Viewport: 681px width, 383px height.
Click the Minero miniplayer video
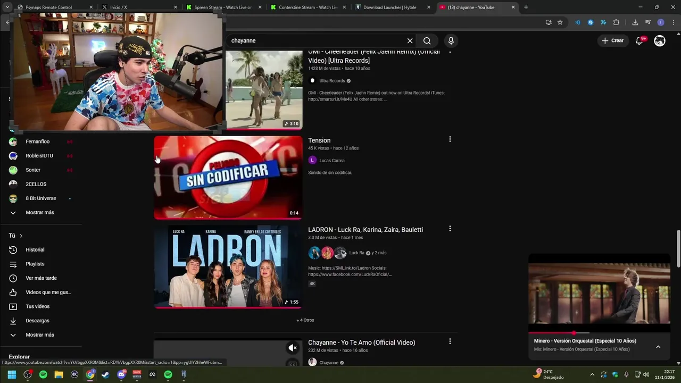click(x=599, y=294)
